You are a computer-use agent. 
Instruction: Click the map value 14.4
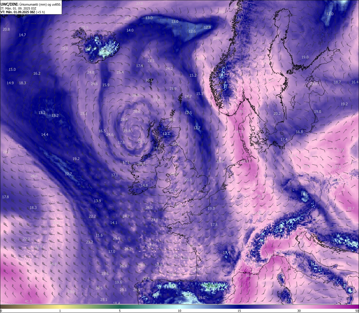tap(45, 134)
